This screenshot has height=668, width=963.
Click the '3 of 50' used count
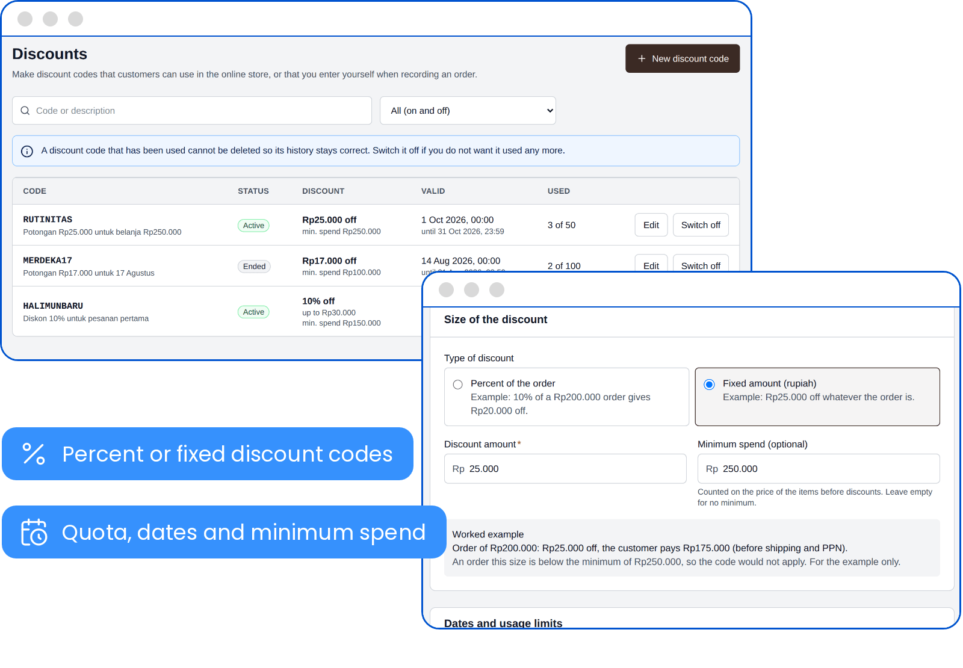pos(562,225)
